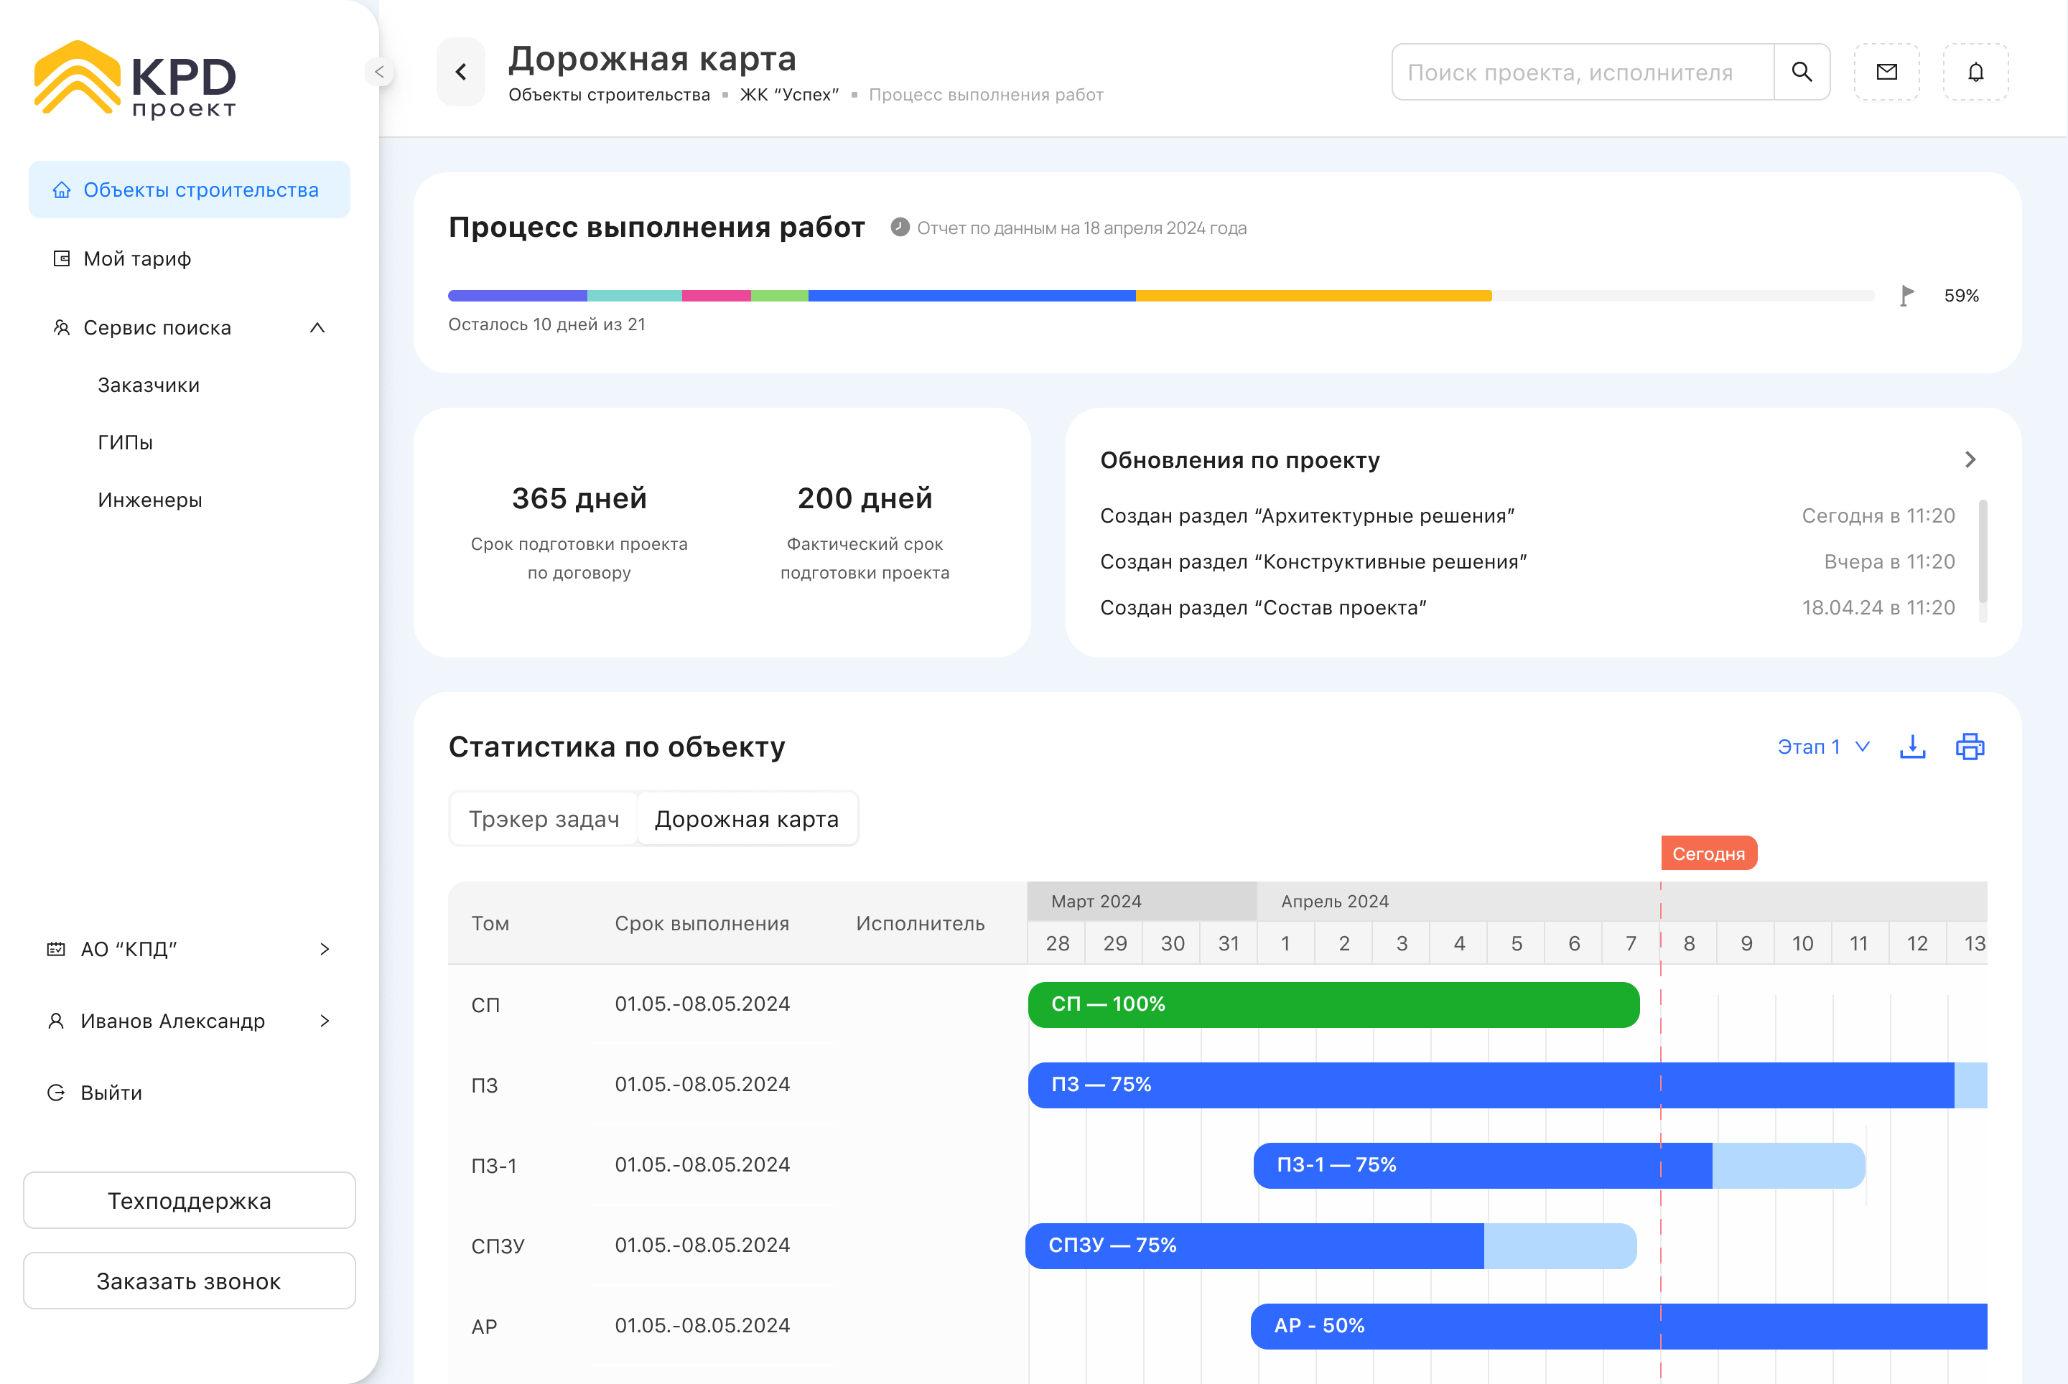Click the people-search icon for Сервис поиска
Viewport: 2068px width, 1384px height.
[x=62, y=327]
